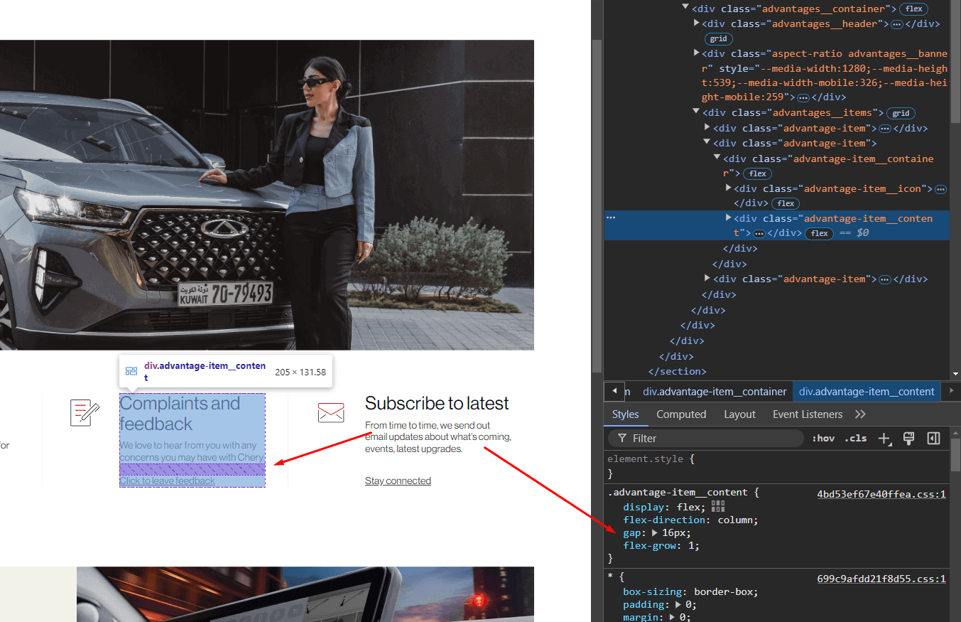Open the Event Listeners tab
The image size is (961, 622).
click(x=807, y=414)
